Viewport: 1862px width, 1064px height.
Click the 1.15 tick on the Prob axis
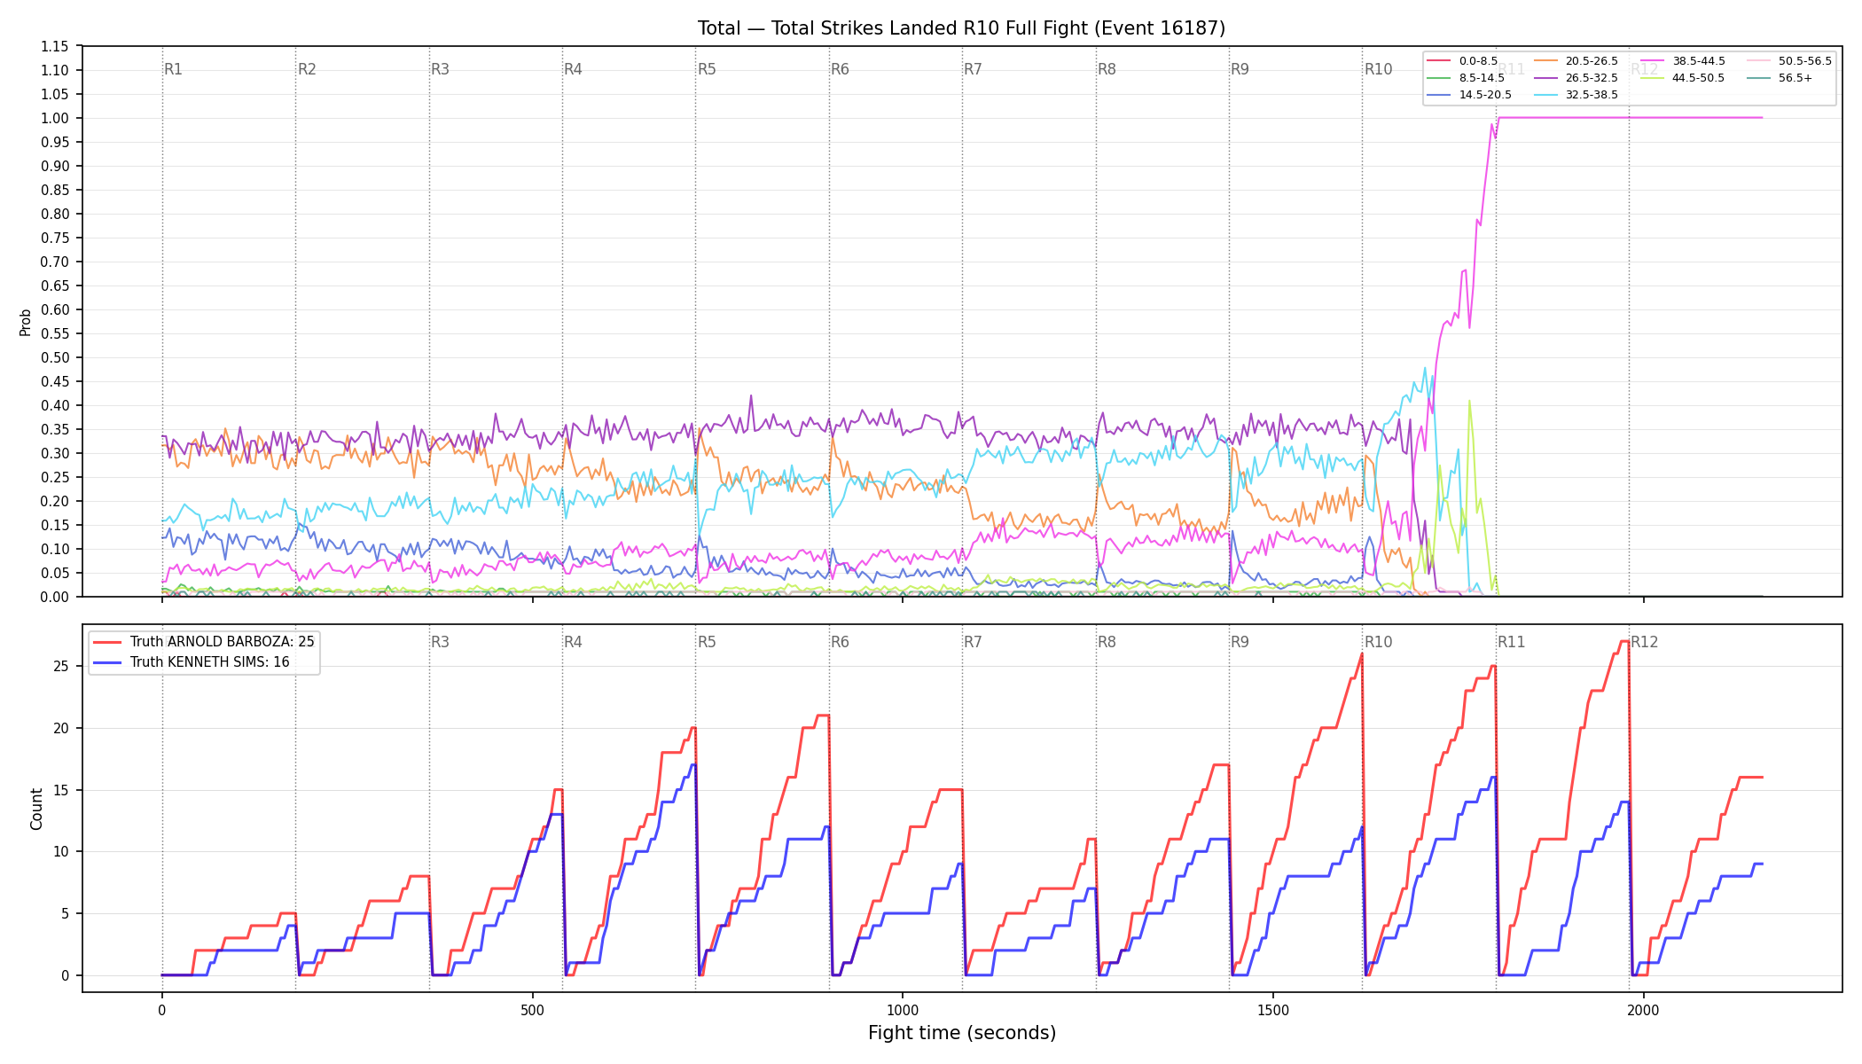click(55, 46)
